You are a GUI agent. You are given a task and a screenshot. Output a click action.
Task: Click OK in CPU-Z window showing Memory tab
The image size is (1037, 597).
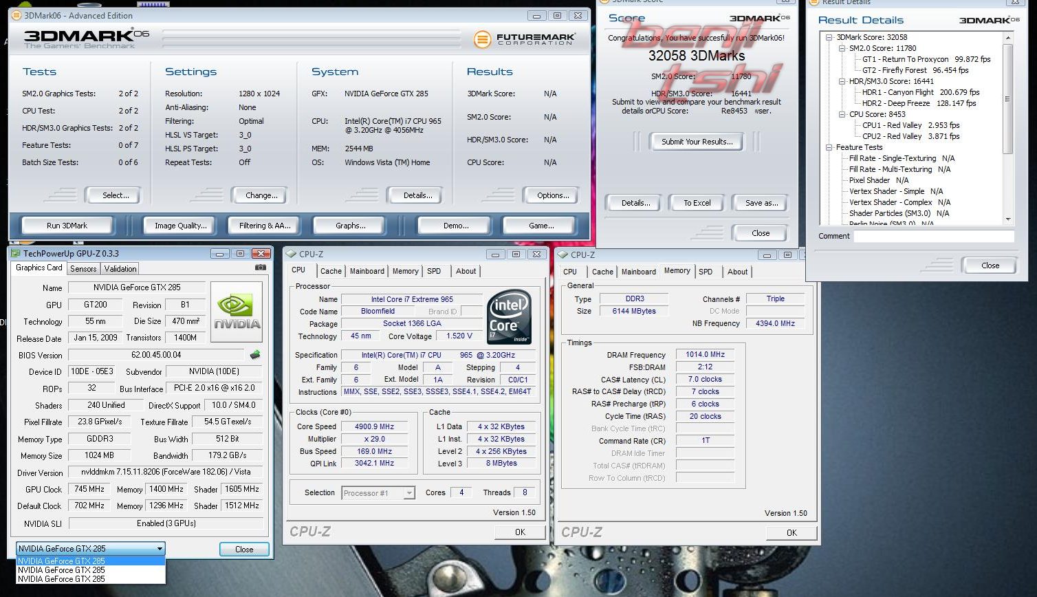[x=792, y=532]
